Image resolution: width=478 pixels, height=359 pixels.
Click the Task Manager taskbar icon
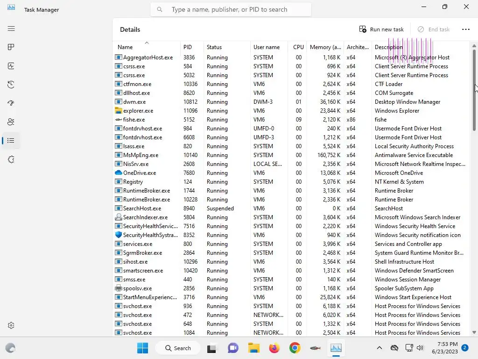tap(336, 348)
